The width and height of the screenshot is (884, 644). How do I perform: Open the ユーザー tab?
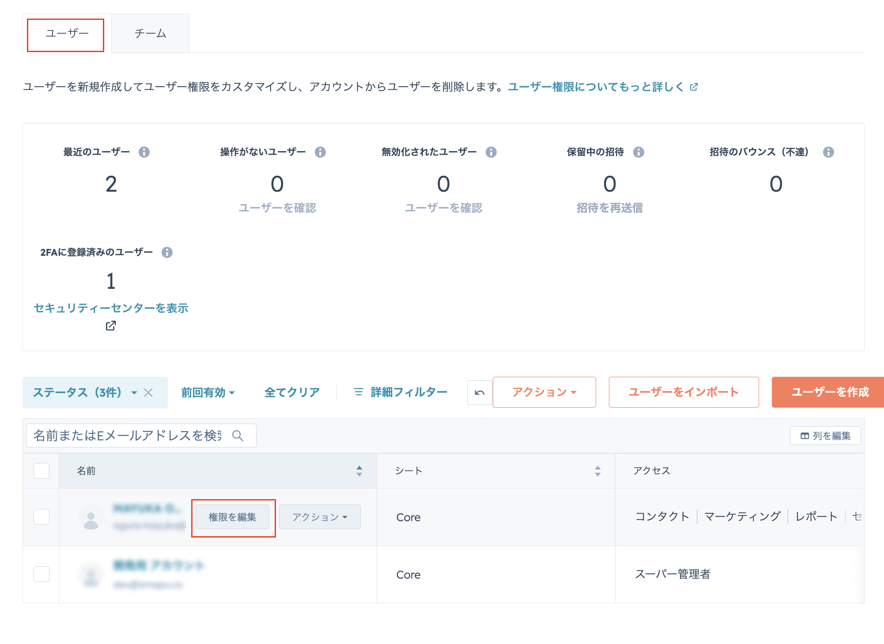(67, 34)
